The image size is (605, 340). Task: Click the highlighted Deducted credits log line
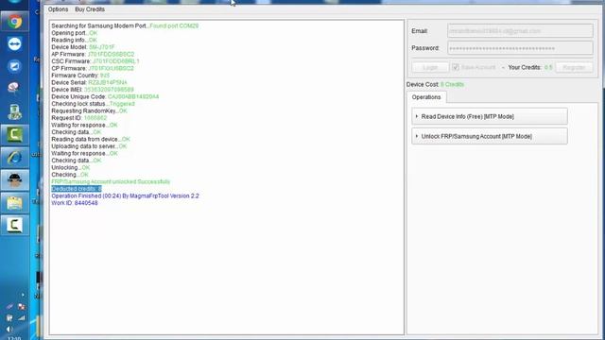point(77,189)
